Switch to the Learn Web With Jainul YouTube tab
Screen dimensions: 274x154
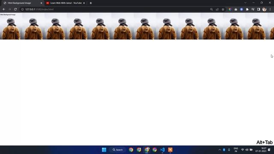66,3
